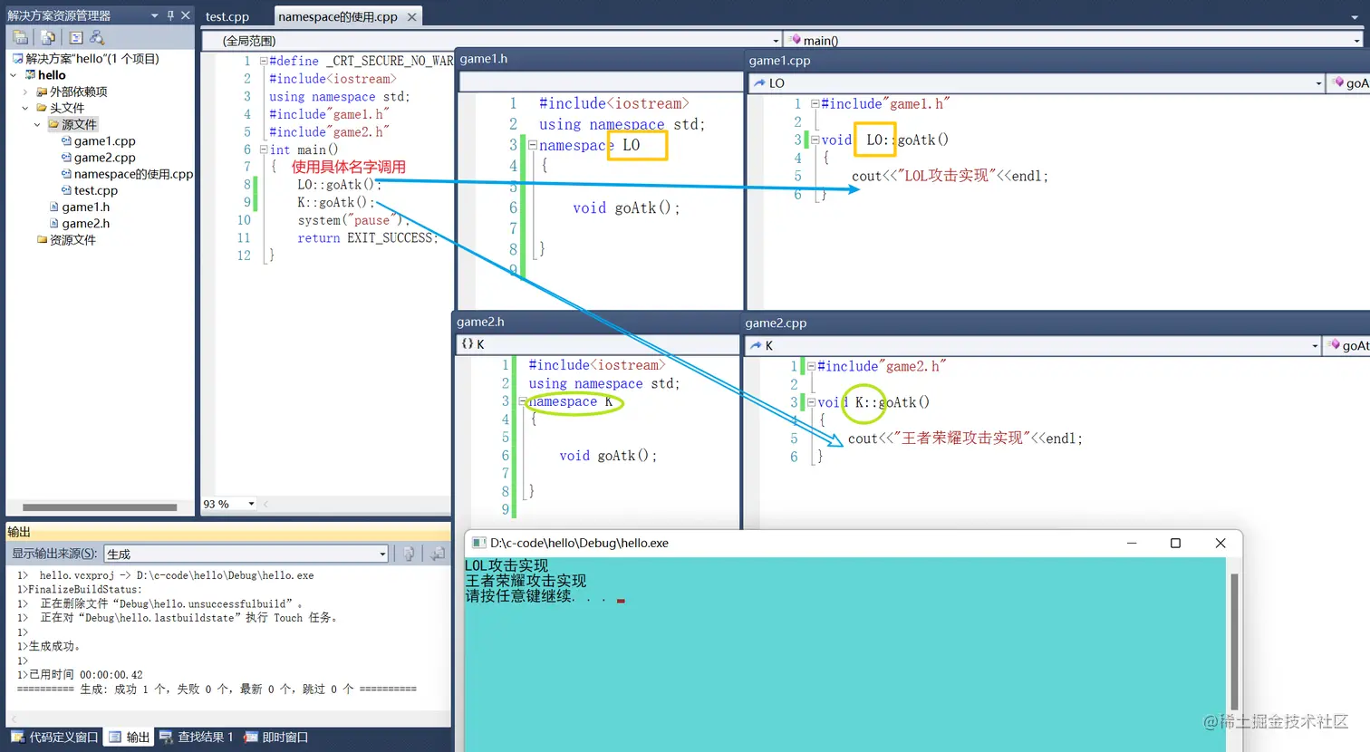
Task: Switch to the namespace的使用.cpp editor tab
Action: [x=338, y=16]
